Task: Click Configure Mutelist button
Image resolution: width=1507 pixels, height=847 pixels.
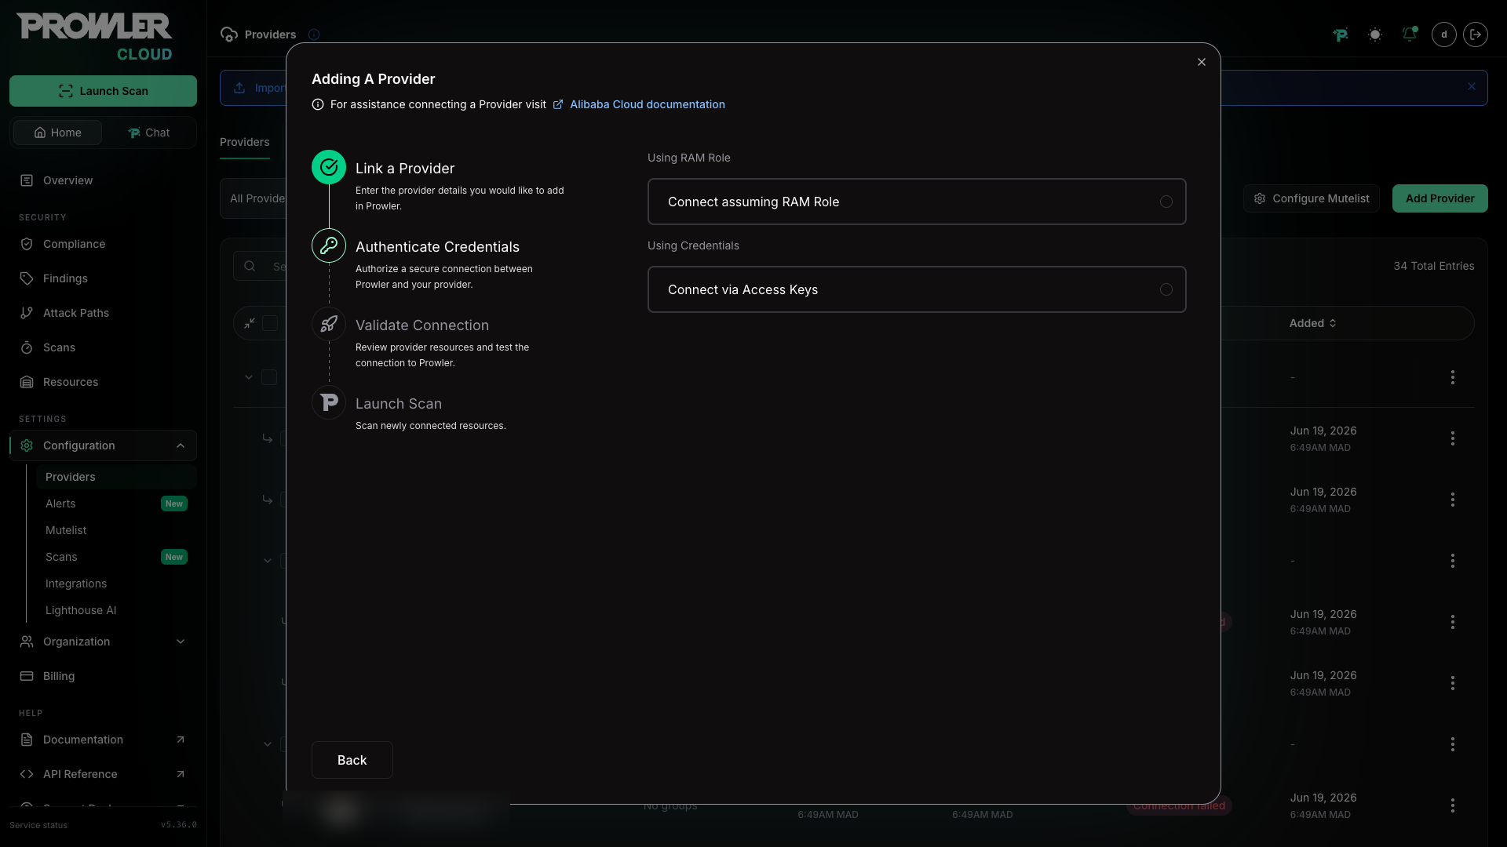Action: tap(1311, 198)
